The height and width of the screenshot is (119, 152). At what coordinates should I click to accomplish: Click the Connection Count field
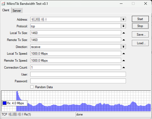click(76, 67)
